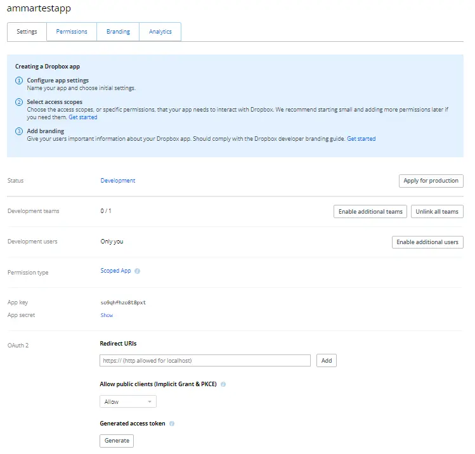Click Get started under Select access scopes
This screenshot has height=454, width=475.
click(83, 117)
